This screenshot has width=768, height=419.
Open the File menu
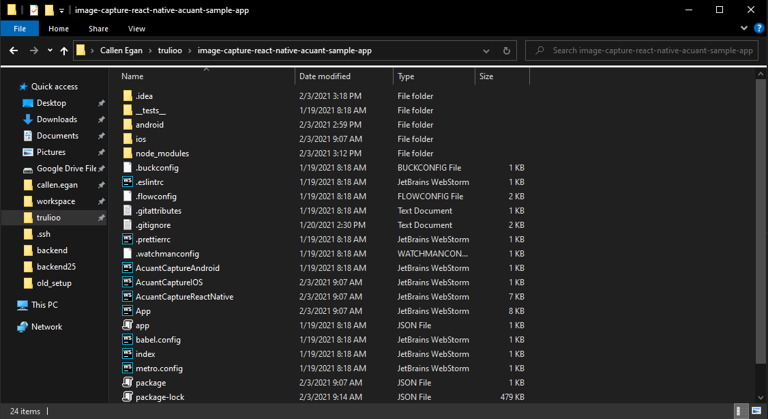20,29
